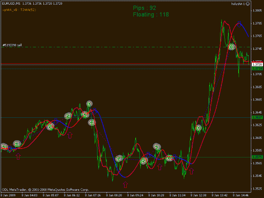The image size is (264, 198).
Task: Click the holyshit-1 expert advisor name
Action: tap(238, 4)
